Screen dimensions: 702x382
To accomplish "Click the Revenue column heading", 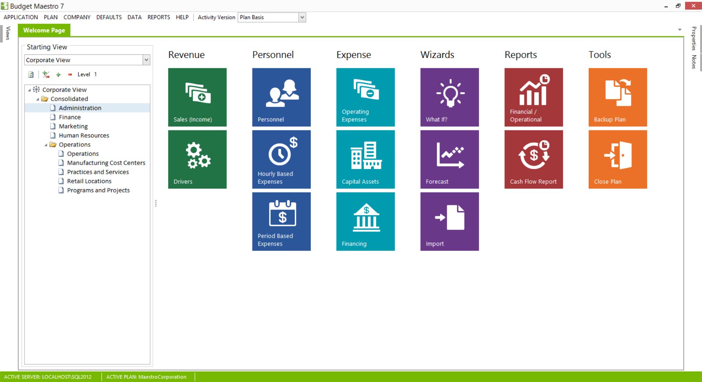I will (186, 55).
